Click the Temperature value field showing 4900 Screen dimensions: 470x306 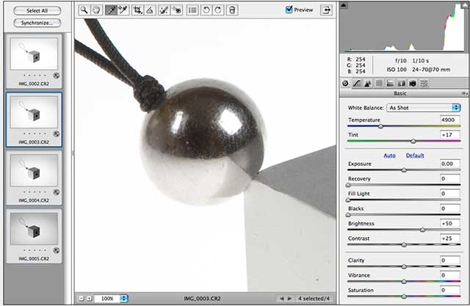coord(450,120)
